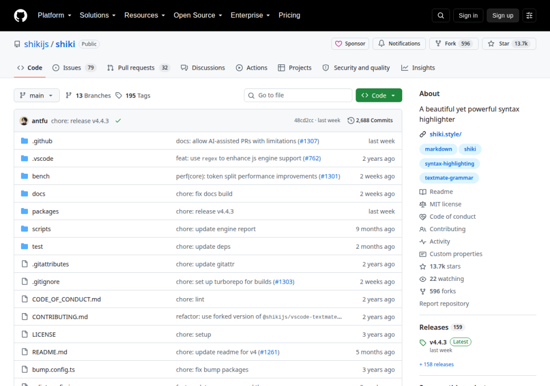Open bump.config.ts file

tap(53, 370)
